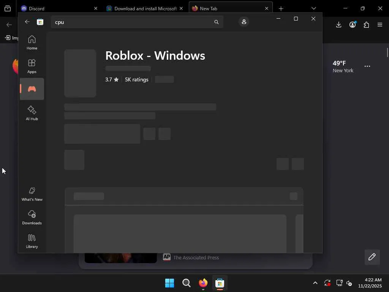Click the Firefox icon in taskbar

(203, 283)
